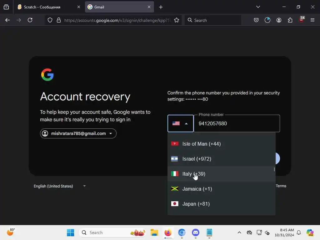Select Isle of Man (+44)

click(222, 144)
